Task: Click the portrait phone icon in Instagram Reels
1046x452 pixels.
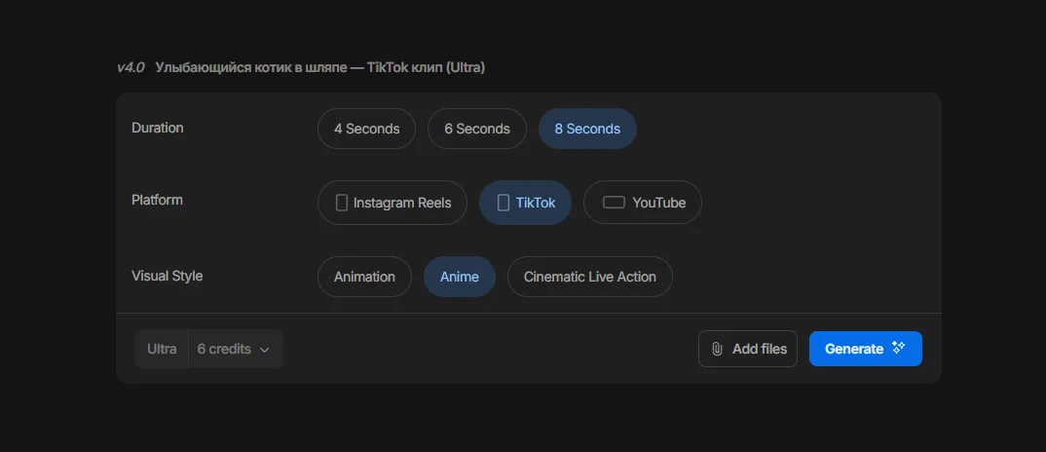Action: [342, 203]
